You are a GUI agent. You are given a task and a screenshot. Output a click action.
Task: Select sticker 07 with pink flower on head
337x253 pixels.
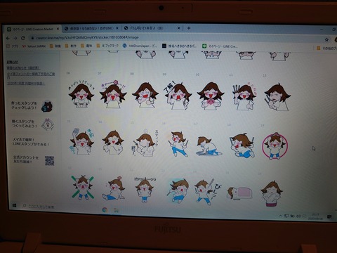(x=113, y=94)
